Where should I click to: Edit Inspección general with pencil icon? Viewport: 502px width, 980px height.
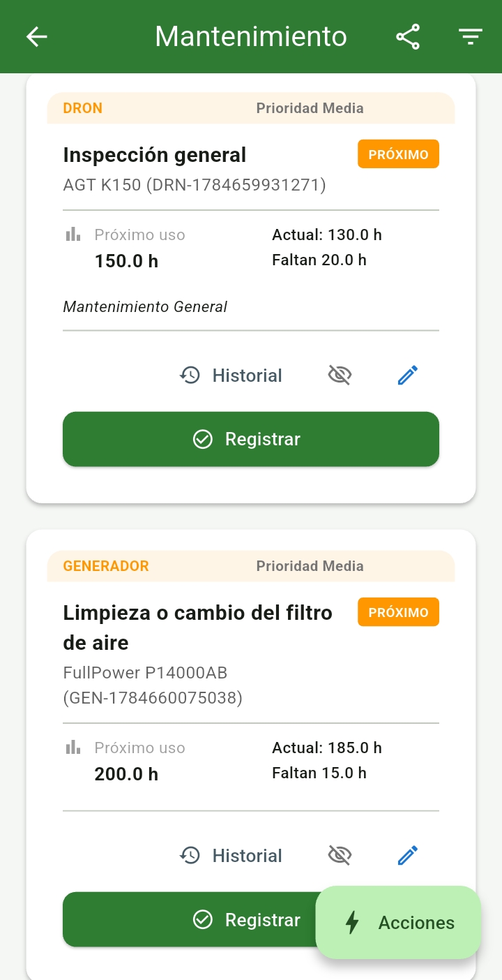407,376
